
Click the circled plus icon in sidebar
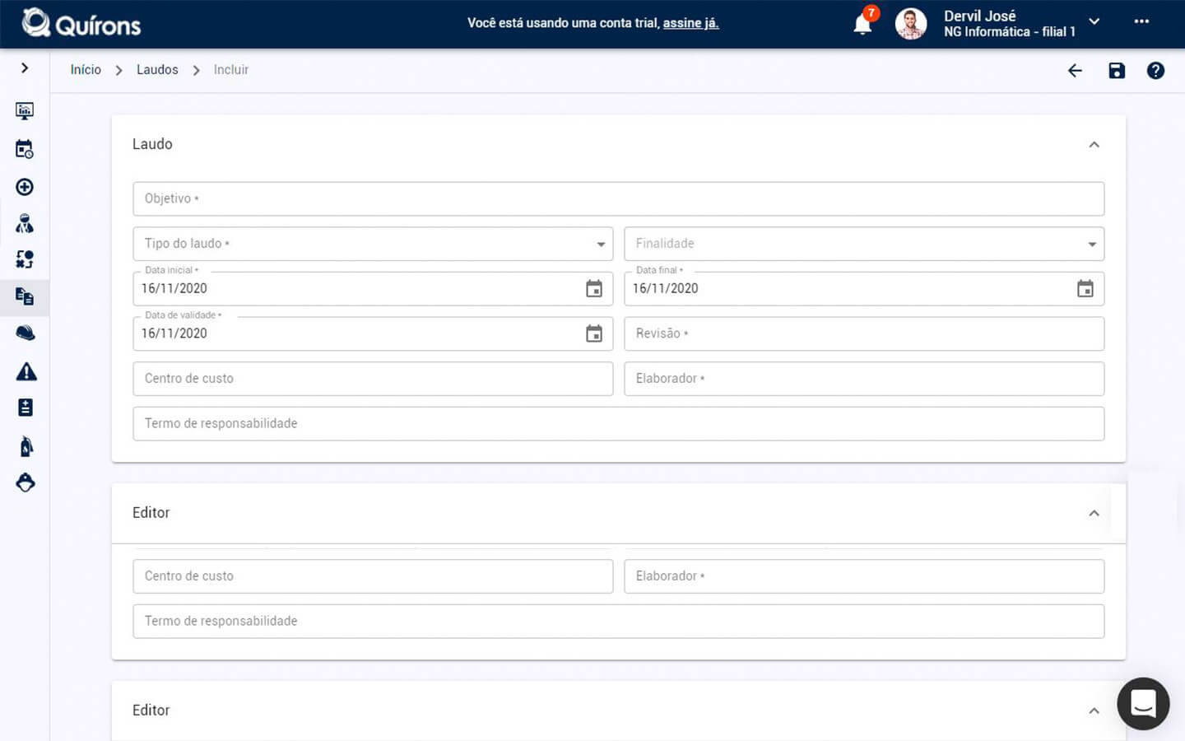25,187
